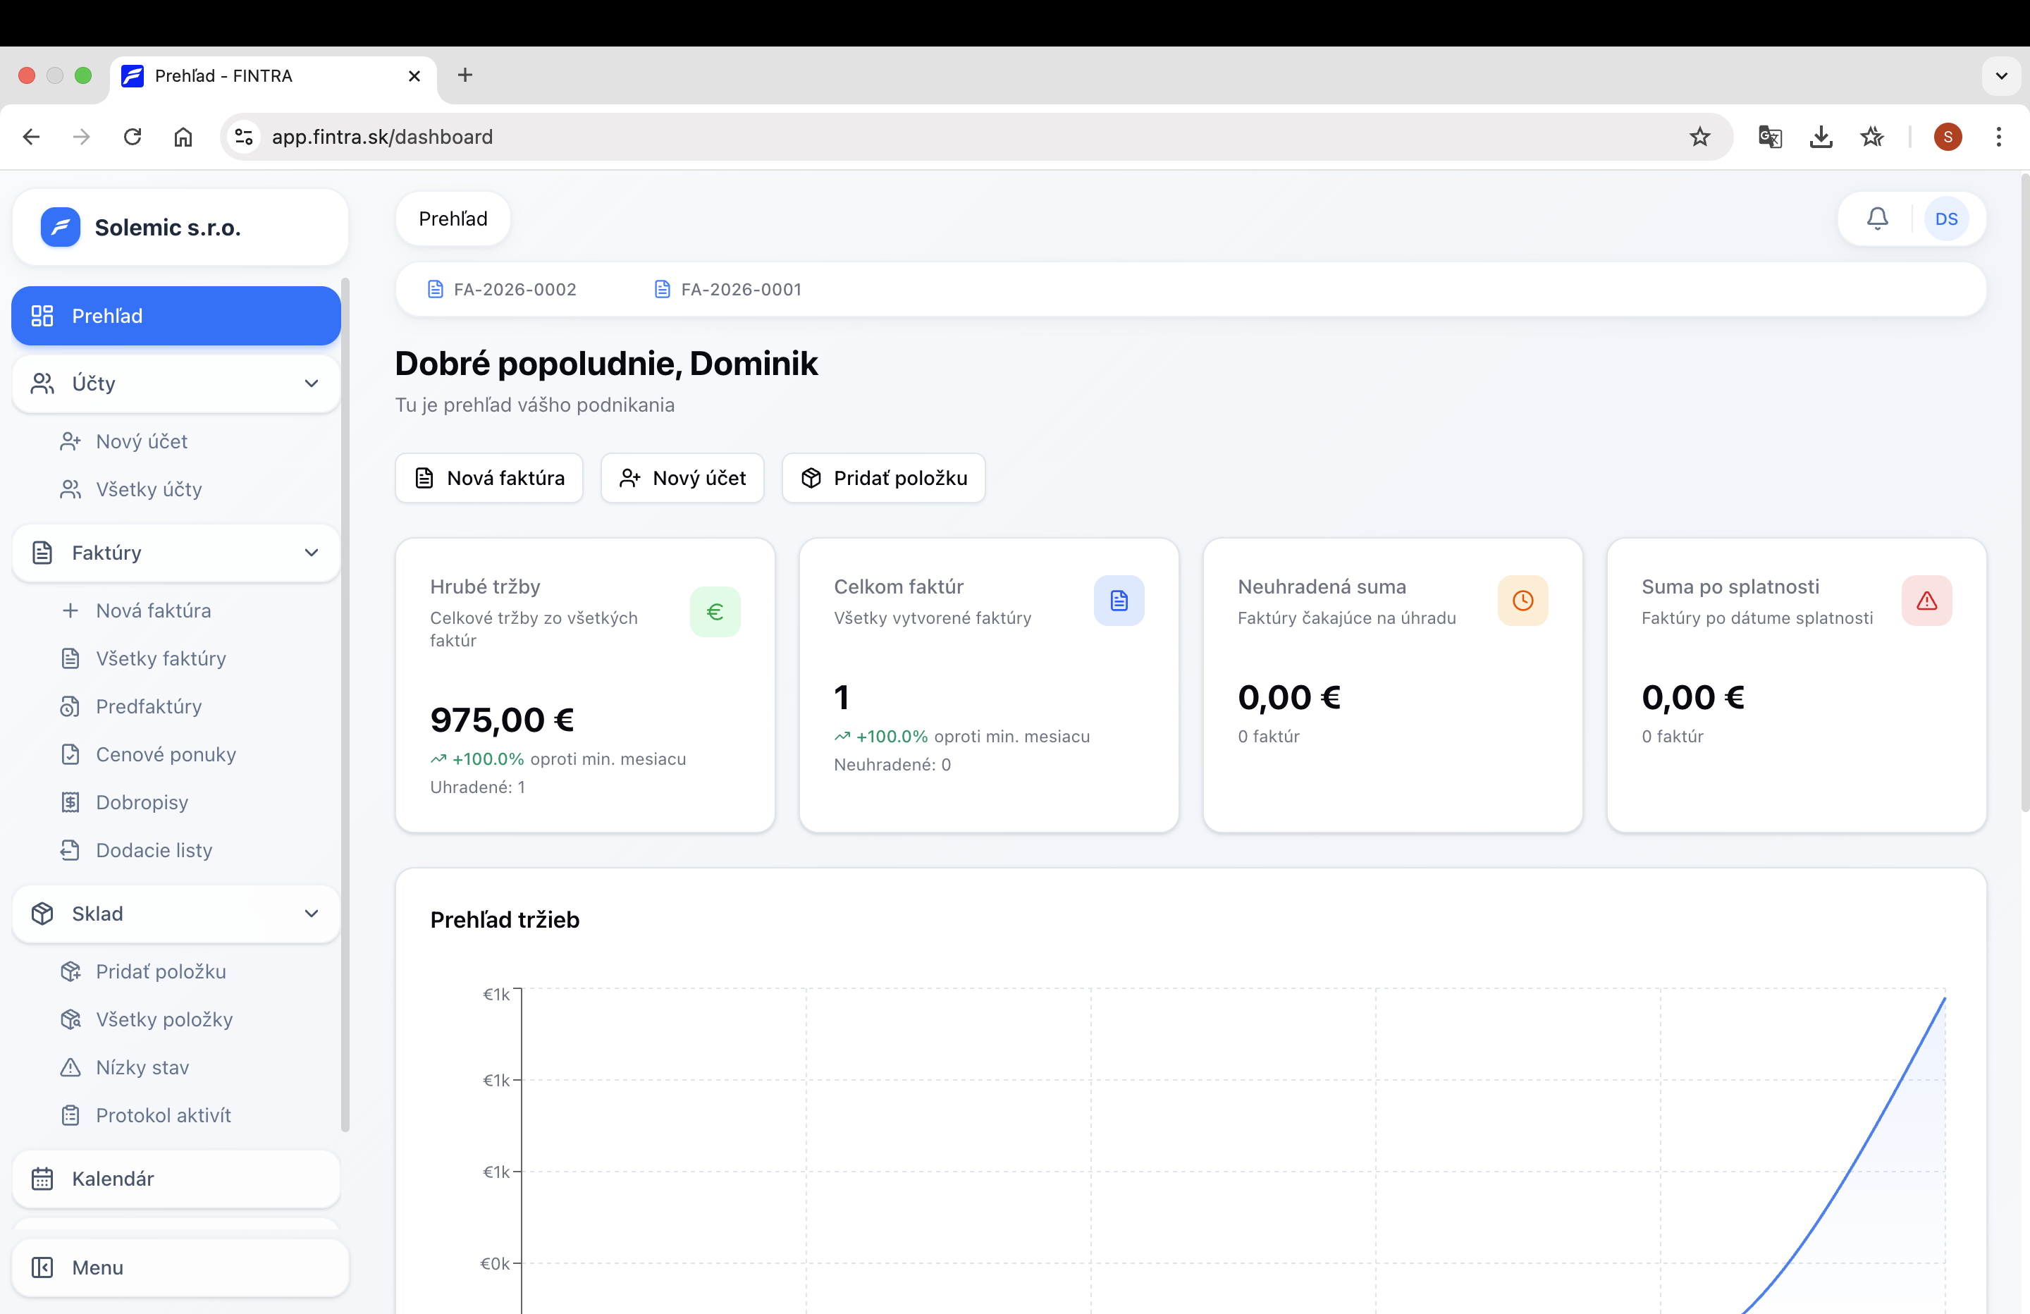This screenshot has width=2030, height=1314.
Task: Open the Kalendár calendar icon
Action: click(42, 1179)
